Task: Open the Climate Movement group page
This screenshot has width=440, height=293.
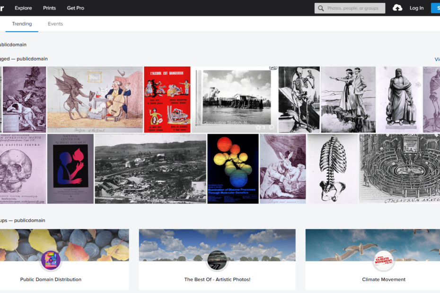Action: 383,279
